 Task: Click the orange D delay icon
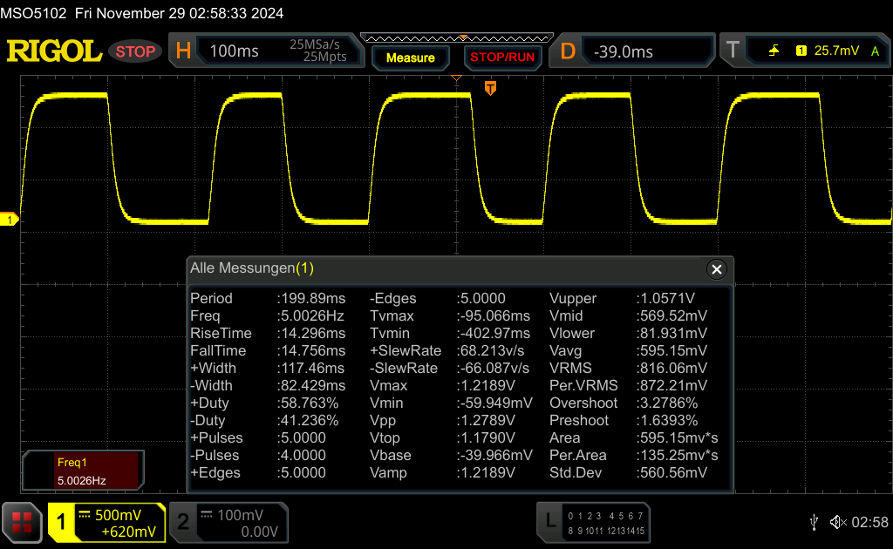tap(568, 51)
